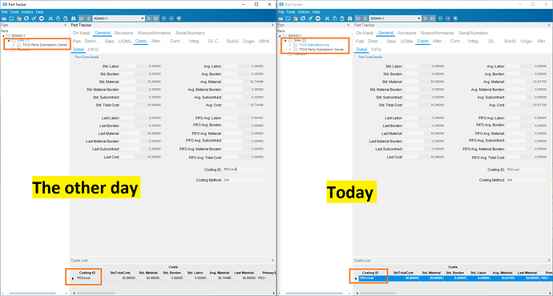
Task: Collapse the Sites node in left tree
Action: pyautogui.click(x=9, y=41)
